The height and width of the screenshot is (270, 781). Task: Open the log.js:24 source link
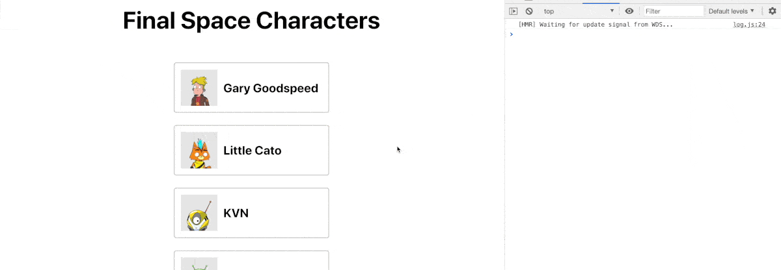coord(748,25)
